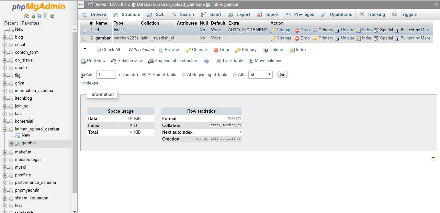The image size is (440, 213).
Task: Click the yellow console note icon
Action: click(x=434, y=159)
